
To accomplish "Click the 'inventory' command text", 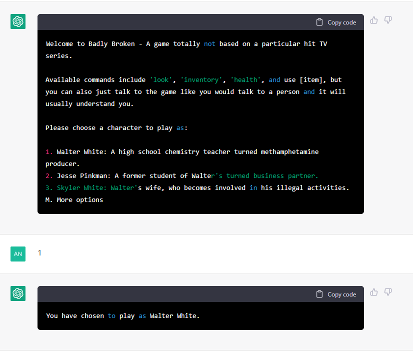I will point(201,80).
